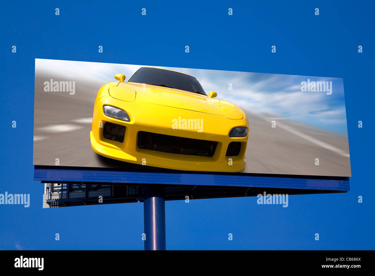Screen dimensions: 375x276
Task: Click the alamy watermark on the billboard's gray road
Action: pos(59,87)
